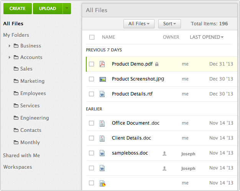Click the Word icon for Product Details.rtf
This screenshot has width=240, height=191.
[x=102, y=94]
